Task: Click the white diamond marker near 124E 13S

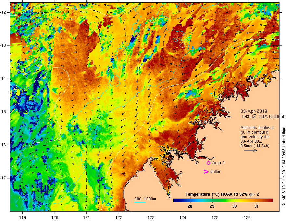Action: coord(183,45)
